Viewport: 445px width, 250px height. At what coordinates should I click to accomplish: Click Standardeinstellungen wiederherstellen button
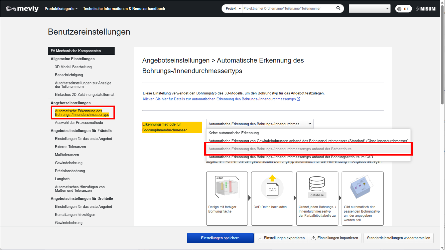398,238
